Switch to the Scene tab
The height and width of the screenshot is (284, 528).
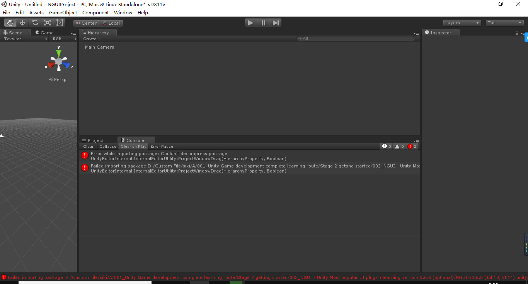(15, 33)
